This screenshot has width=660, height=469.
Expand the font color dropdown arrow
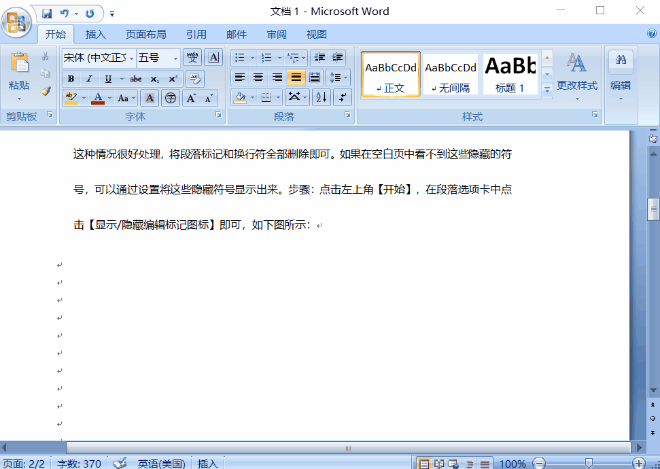(x=110, y=98)
